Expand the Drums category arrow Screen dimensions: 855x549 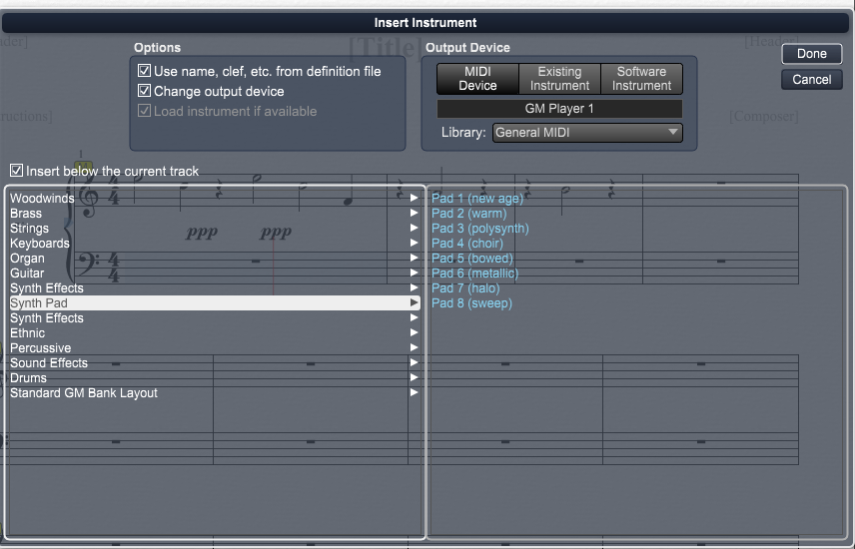click(x=414, y=378)
